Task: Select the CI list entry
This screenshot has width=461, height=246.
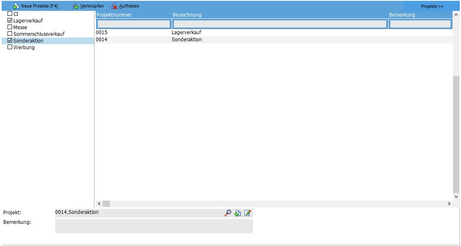Action: [16, 14]
